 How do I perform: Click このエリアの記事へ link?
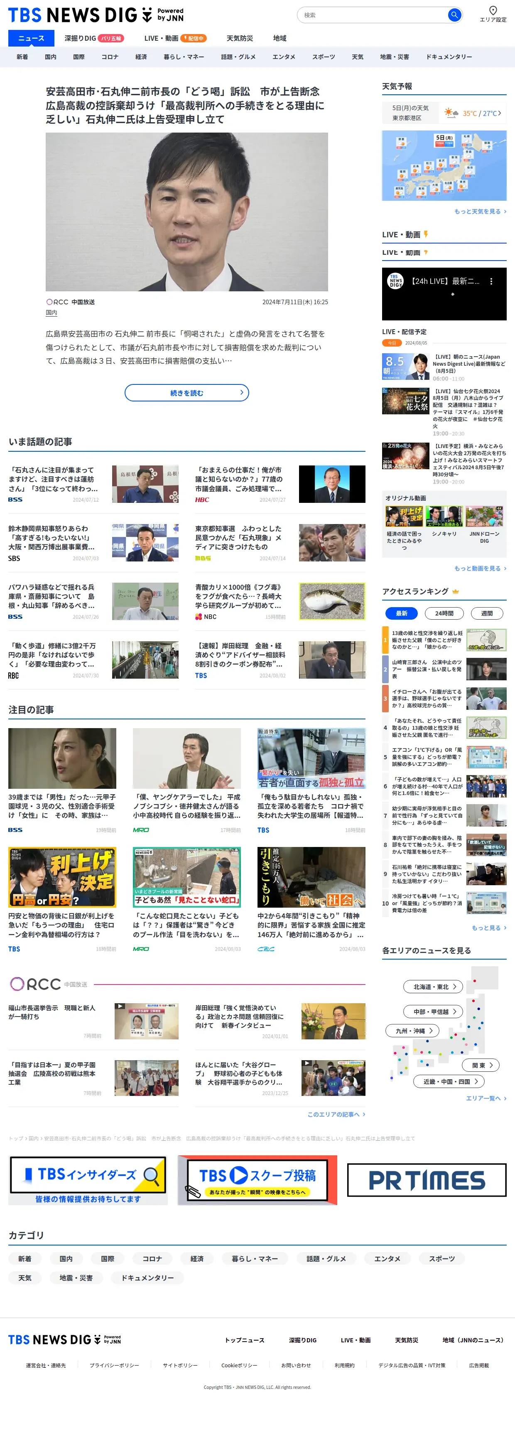[336, 1115]
